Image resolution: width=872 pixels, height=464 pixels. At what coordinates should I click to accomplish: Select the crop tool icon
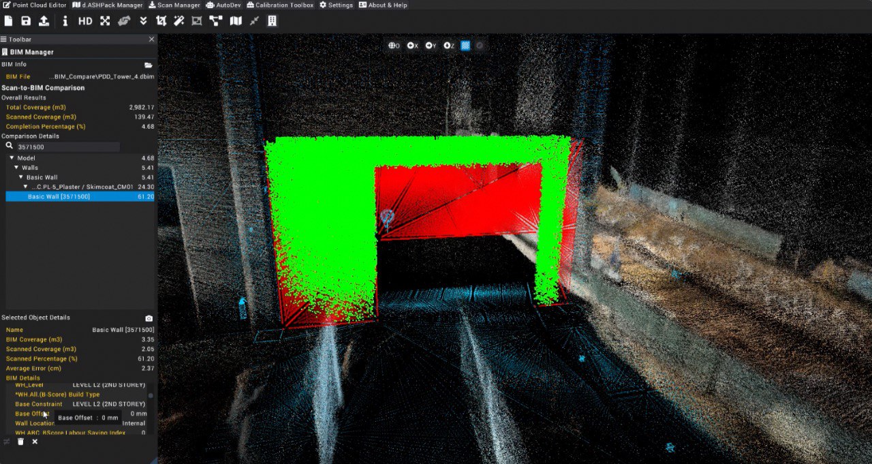(161, 21)
